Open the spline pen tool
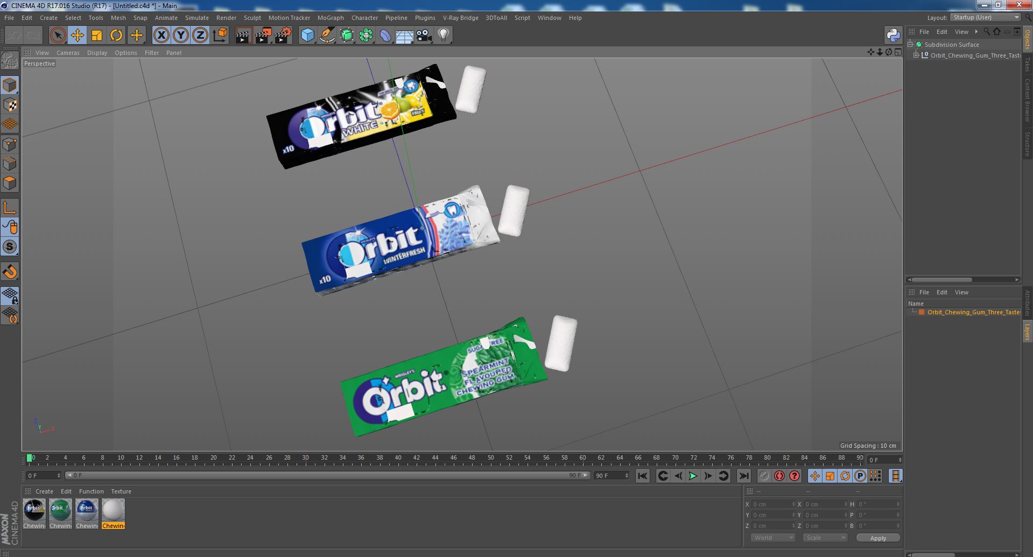Viewport: 1033px width, 557px height. tap(327, 36)
